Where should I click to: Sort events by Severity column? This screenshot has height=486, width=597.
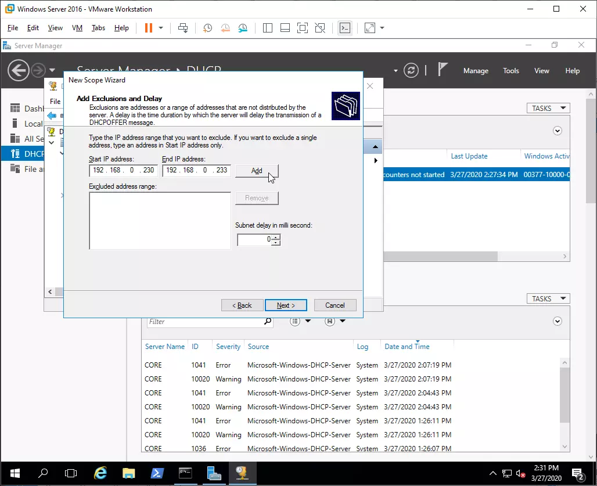click(x=228, y=346)
